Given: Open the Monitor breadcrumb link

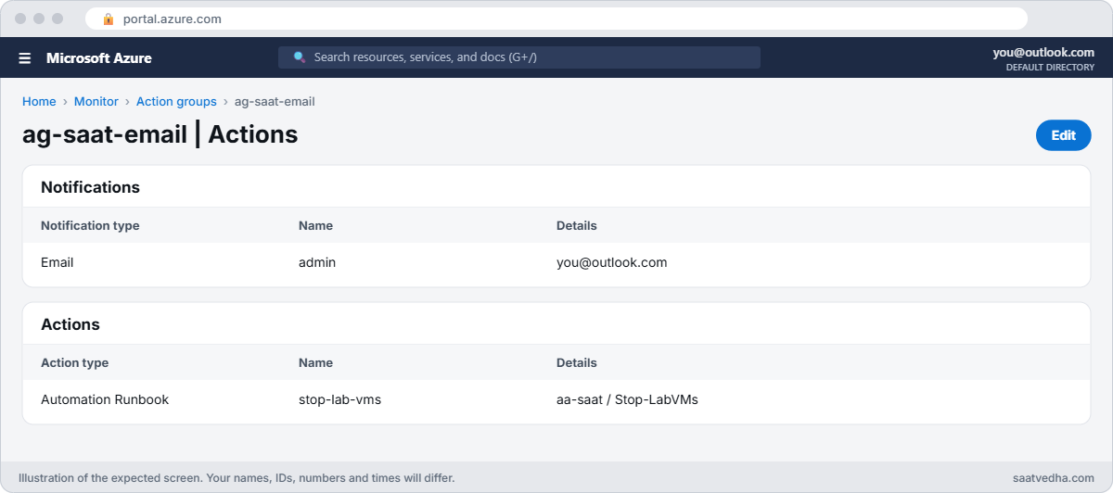Looking at the screenshot, I should (96, 101).
